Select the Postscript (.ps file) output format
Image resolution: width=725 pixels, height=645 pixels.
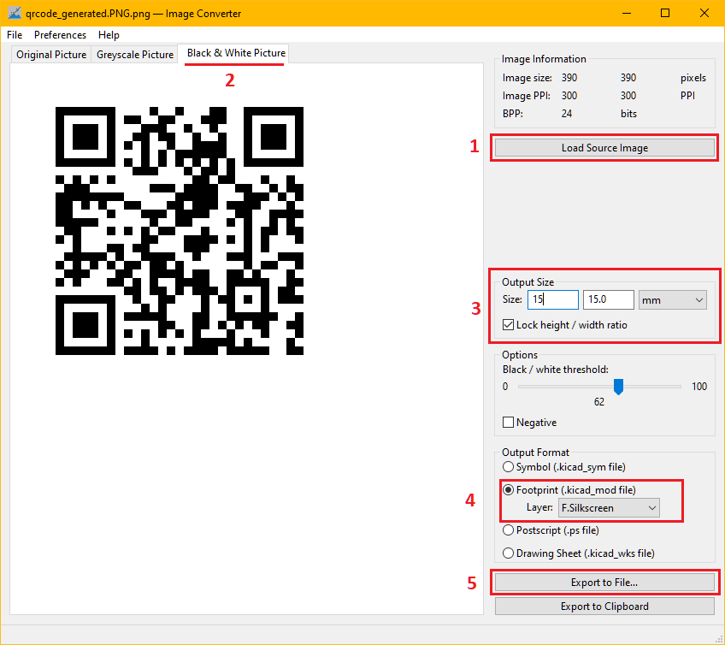[x=509, y=530]
